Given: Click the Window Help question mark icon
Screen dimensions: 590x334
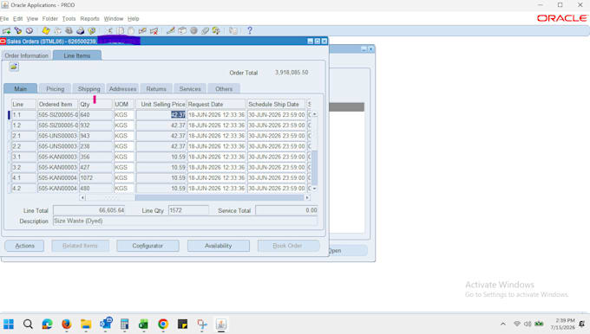Looking at the screenshot, I should coord(250,31).
